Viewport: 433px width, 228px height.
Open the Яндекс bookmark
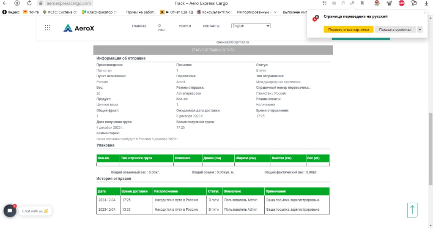[11, 12]
